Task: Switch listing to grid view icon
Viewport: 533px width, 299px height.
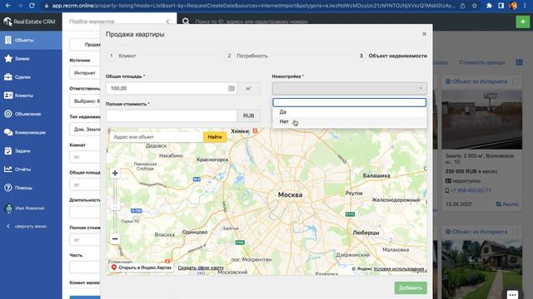Action: pos(519,62)
